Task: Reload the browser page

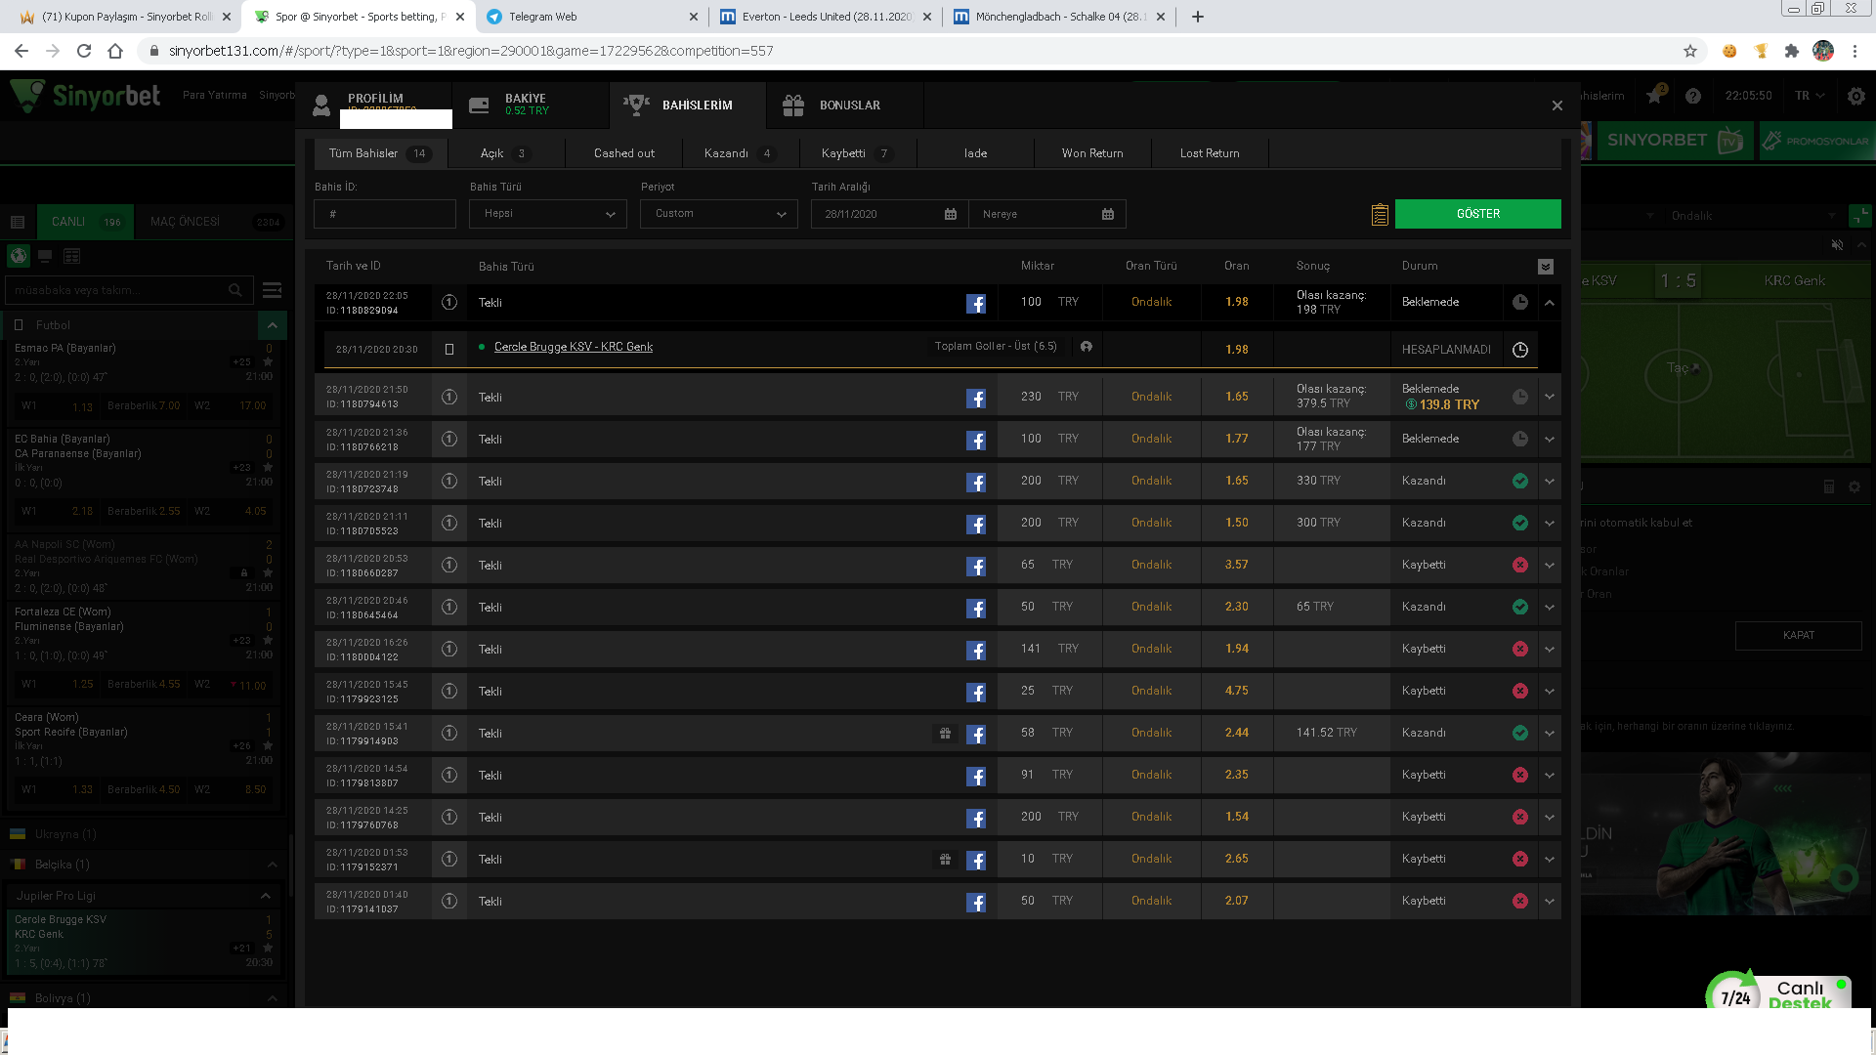Action: (x=84, y=51)
